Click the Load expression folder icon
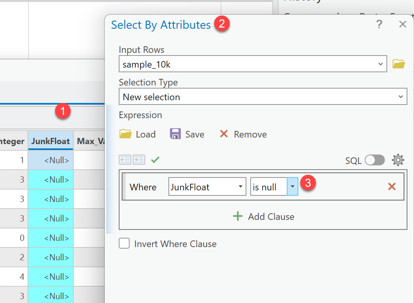This screenshot has width=414, height=303. [x=126, y=134]
